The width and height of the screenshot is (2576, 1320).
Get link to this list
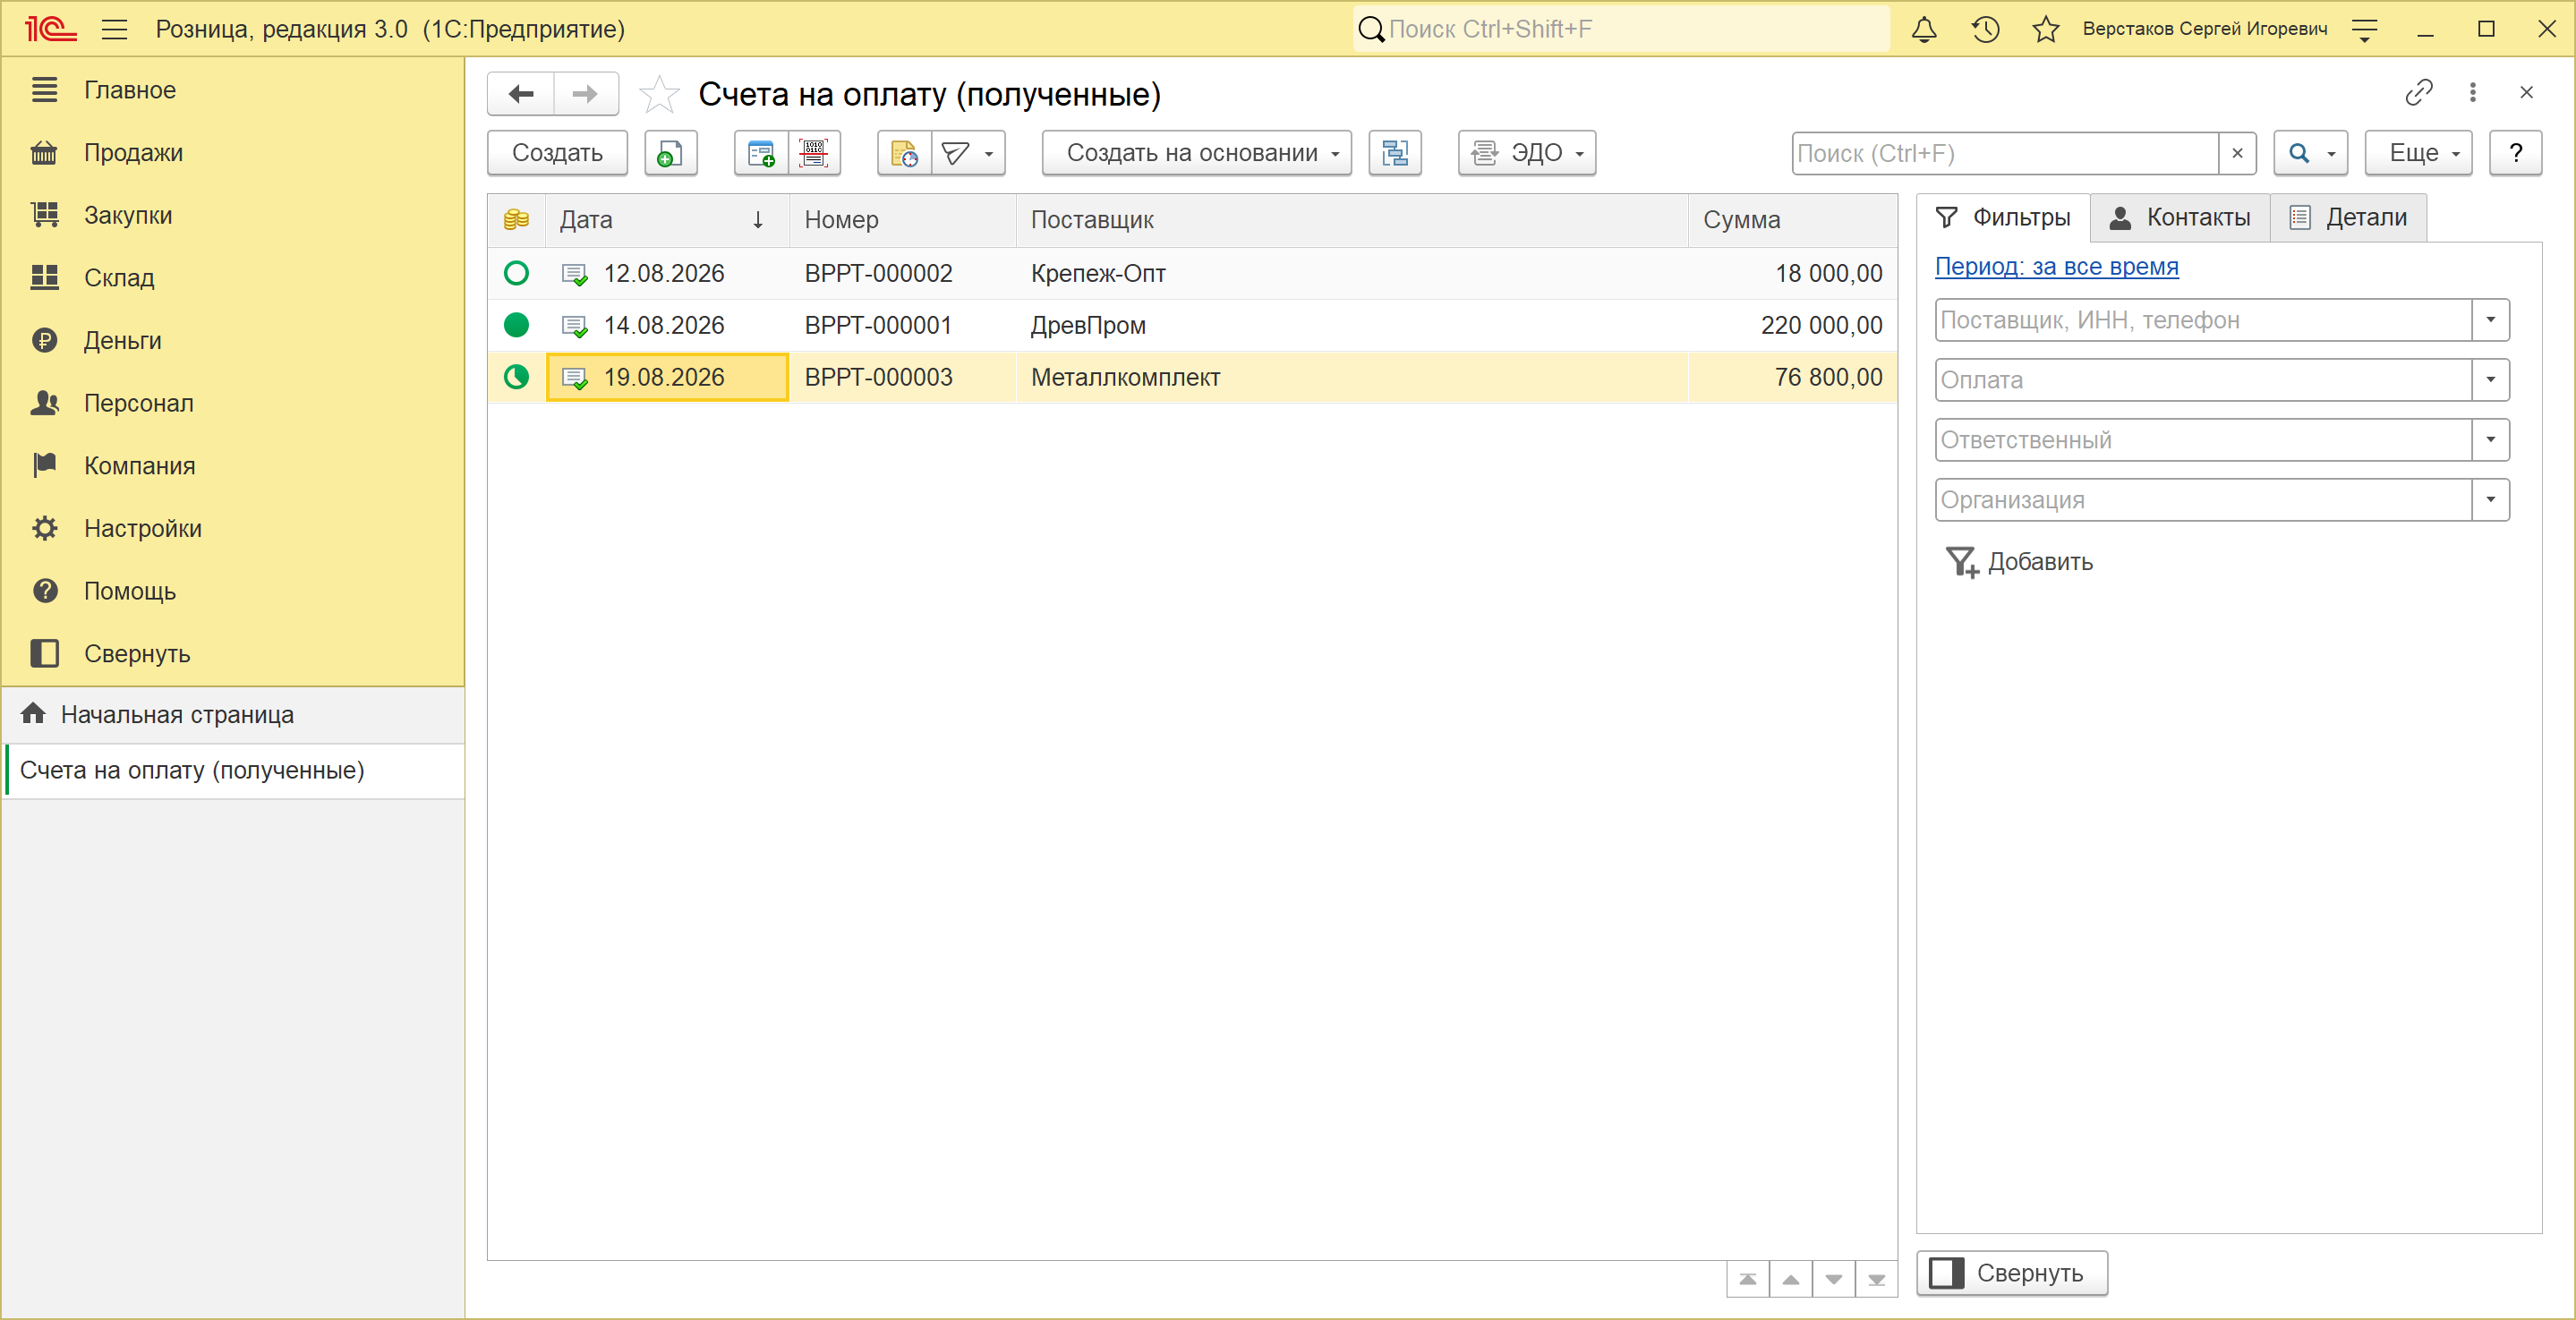[x=2418, y=93]
